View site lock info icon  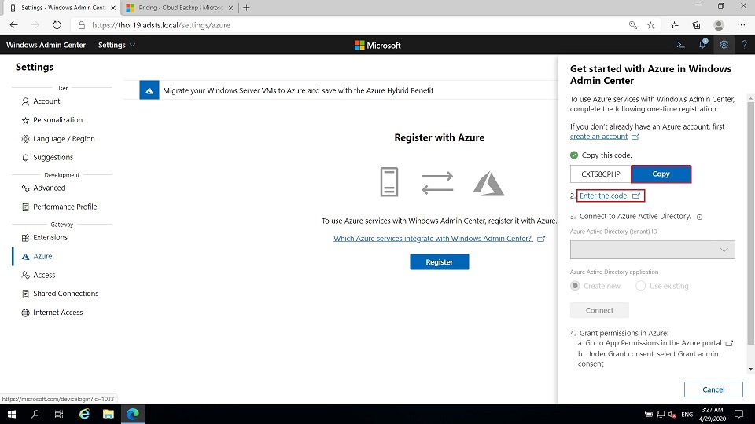(81, 25)
